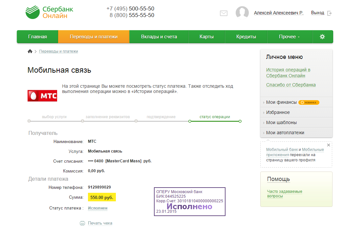The image size is (345, 237).
Task: Expand Мои финансы section
Action: 296,102
